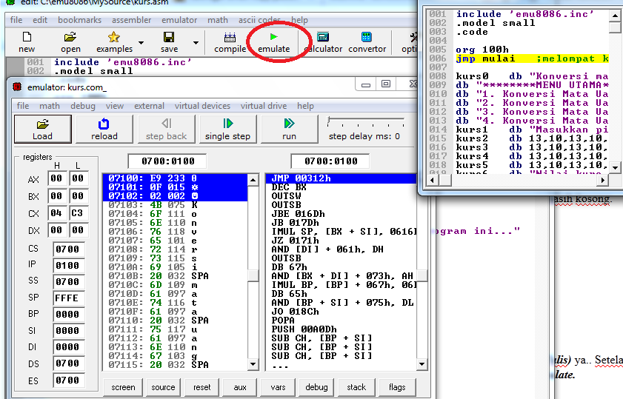
Task: Start emulation with the emulate button
Action: click(x=274, y=42)
